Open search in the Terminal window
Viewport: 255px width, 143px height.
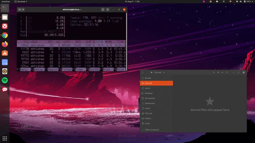(x=103, y=10)
